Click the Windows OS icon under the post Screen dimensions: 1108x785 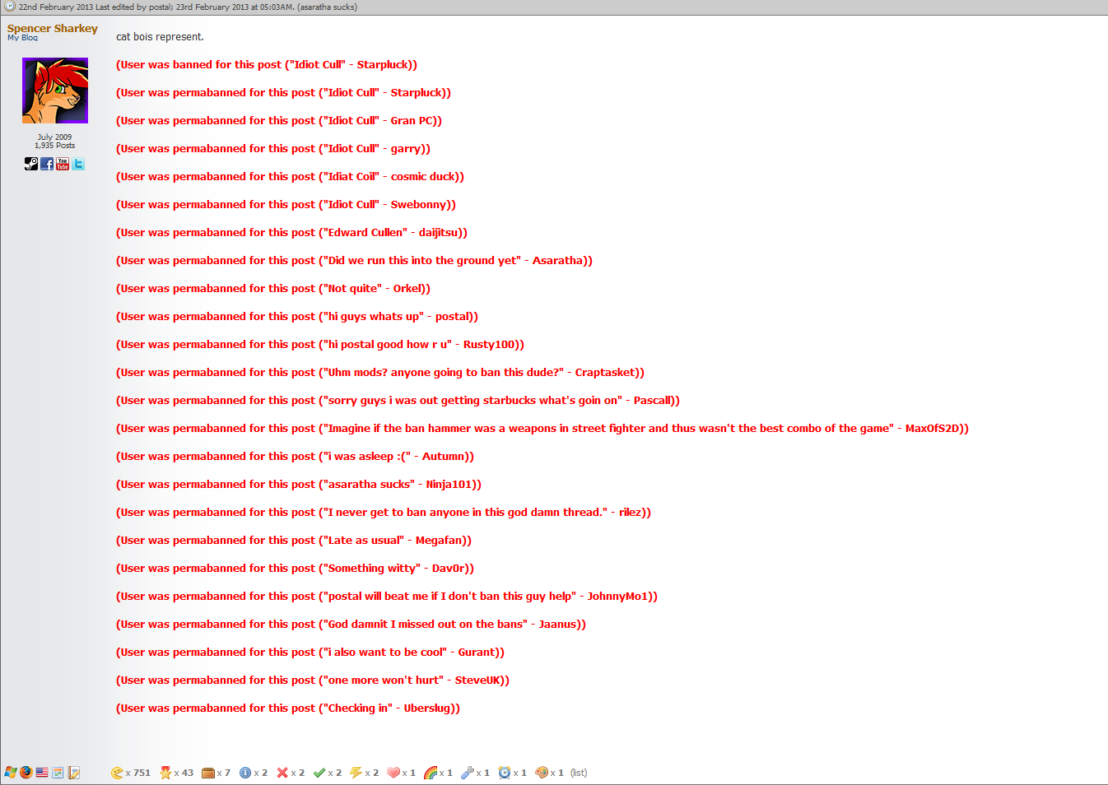(x=11, y=773)
